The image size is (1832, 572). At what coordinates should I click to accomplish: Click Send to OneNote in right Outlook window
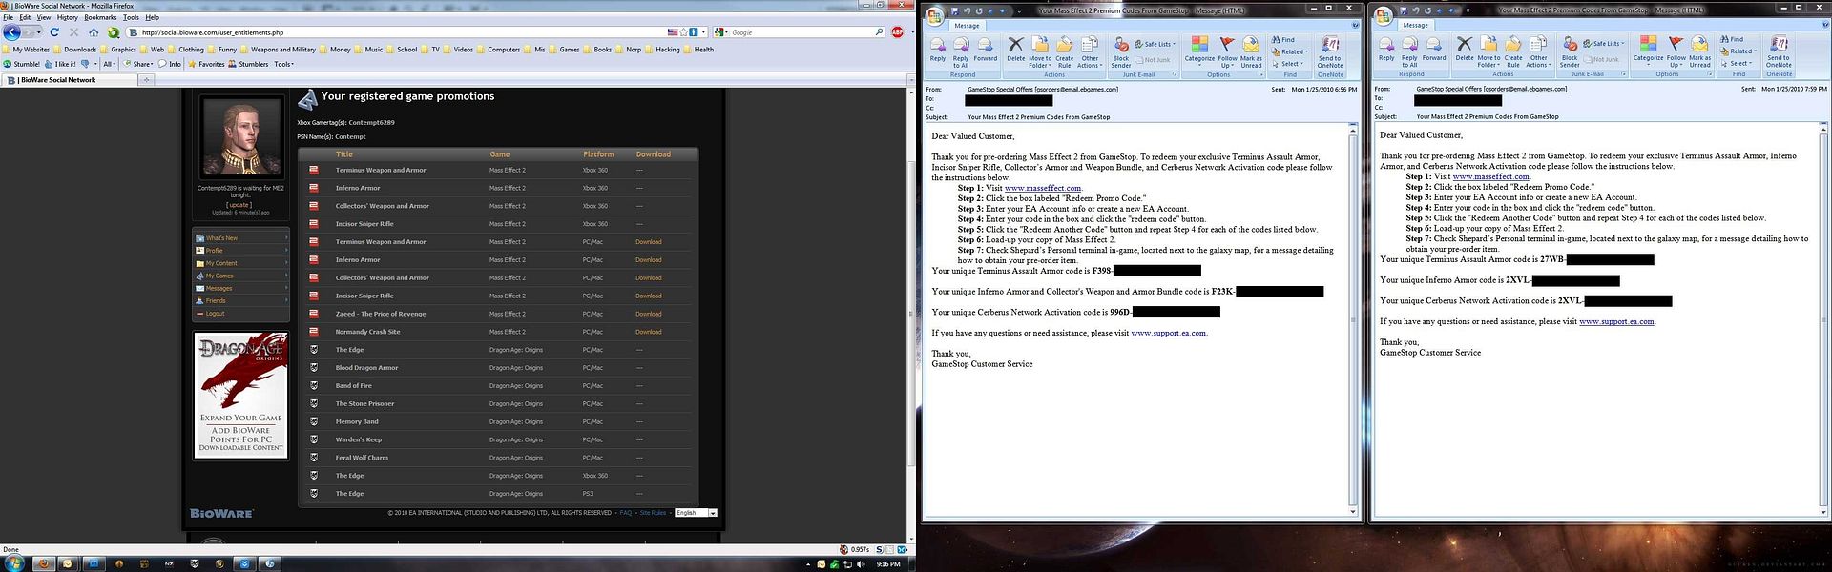pyautogui.click(x=1779, y=51)
